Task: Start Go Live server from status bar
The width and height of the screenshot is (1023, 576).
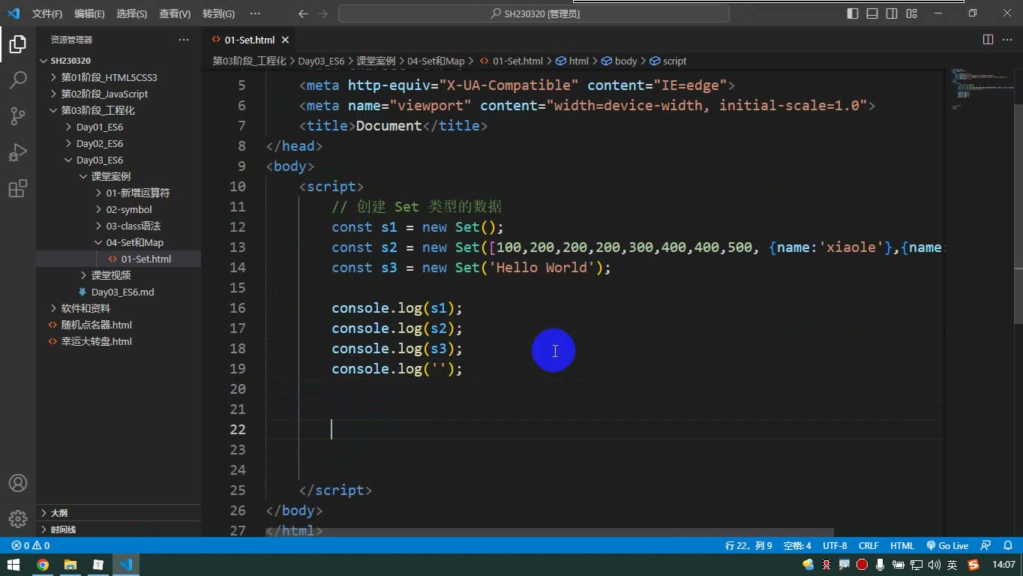Action: pyautogui.click(x=947, y=546)
